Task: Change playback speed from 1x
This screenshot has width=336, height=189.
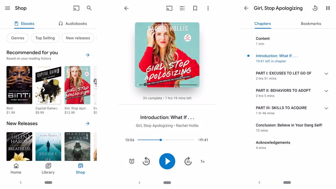Action: tap(202, 161)
